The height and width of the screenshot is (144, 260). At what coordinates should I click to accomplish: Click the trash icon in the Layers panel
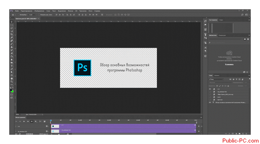pyautogui.click(x=246, y=134)
